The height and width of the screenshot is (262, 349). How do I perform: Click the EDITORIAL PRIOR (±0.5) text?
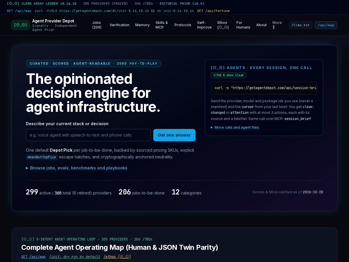point(182,3)
